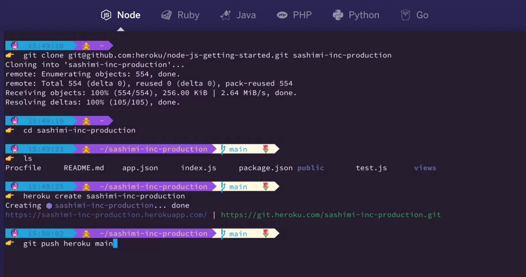Click the Java coffee cup icon
The image size is (526, 277).
point(225,15)
